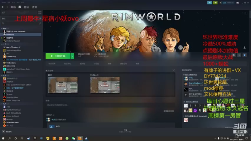Open the 游戏 category dropdown in sidebar
The image size is (251, 141).
[x=21, y=18]
